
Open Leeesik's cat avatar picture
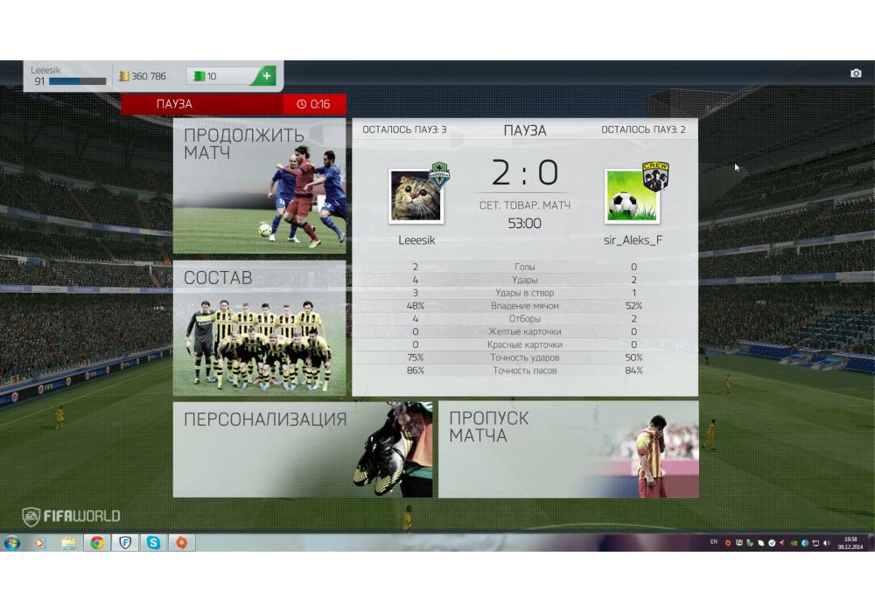pyautogui.click(x=416, y=197)
